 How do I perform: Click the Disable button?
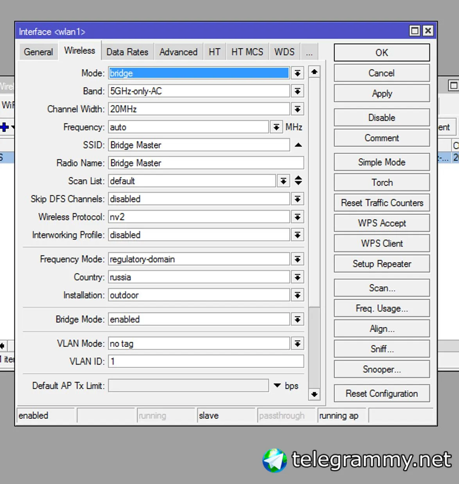382,118
